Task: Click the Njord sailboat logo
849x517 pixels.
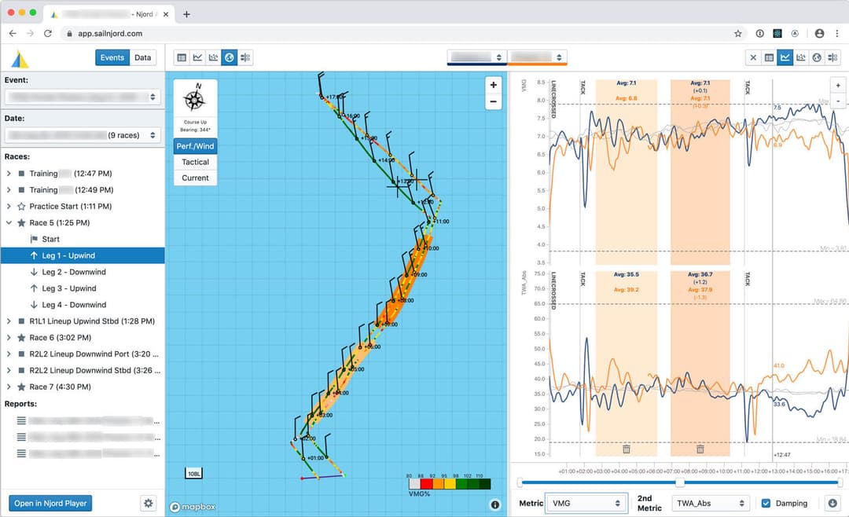Action: coord(20,58)
